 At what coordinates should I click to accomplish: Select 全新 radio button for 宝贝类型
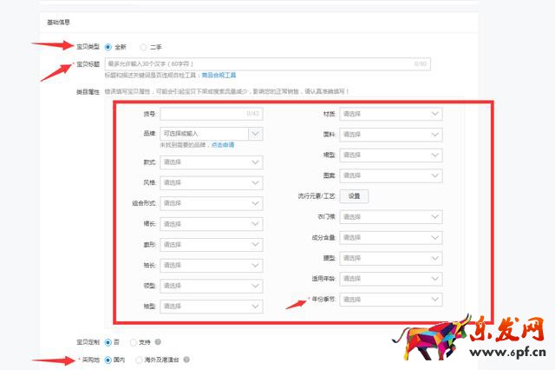[108, 46]
